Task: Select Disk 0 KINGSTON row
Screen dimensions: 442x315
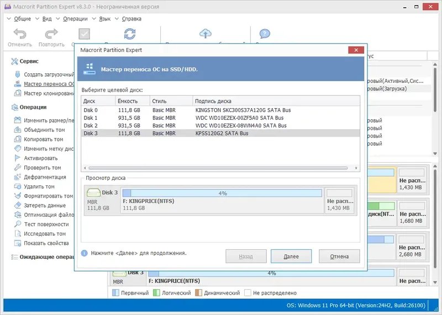Action: click(220, 110)
